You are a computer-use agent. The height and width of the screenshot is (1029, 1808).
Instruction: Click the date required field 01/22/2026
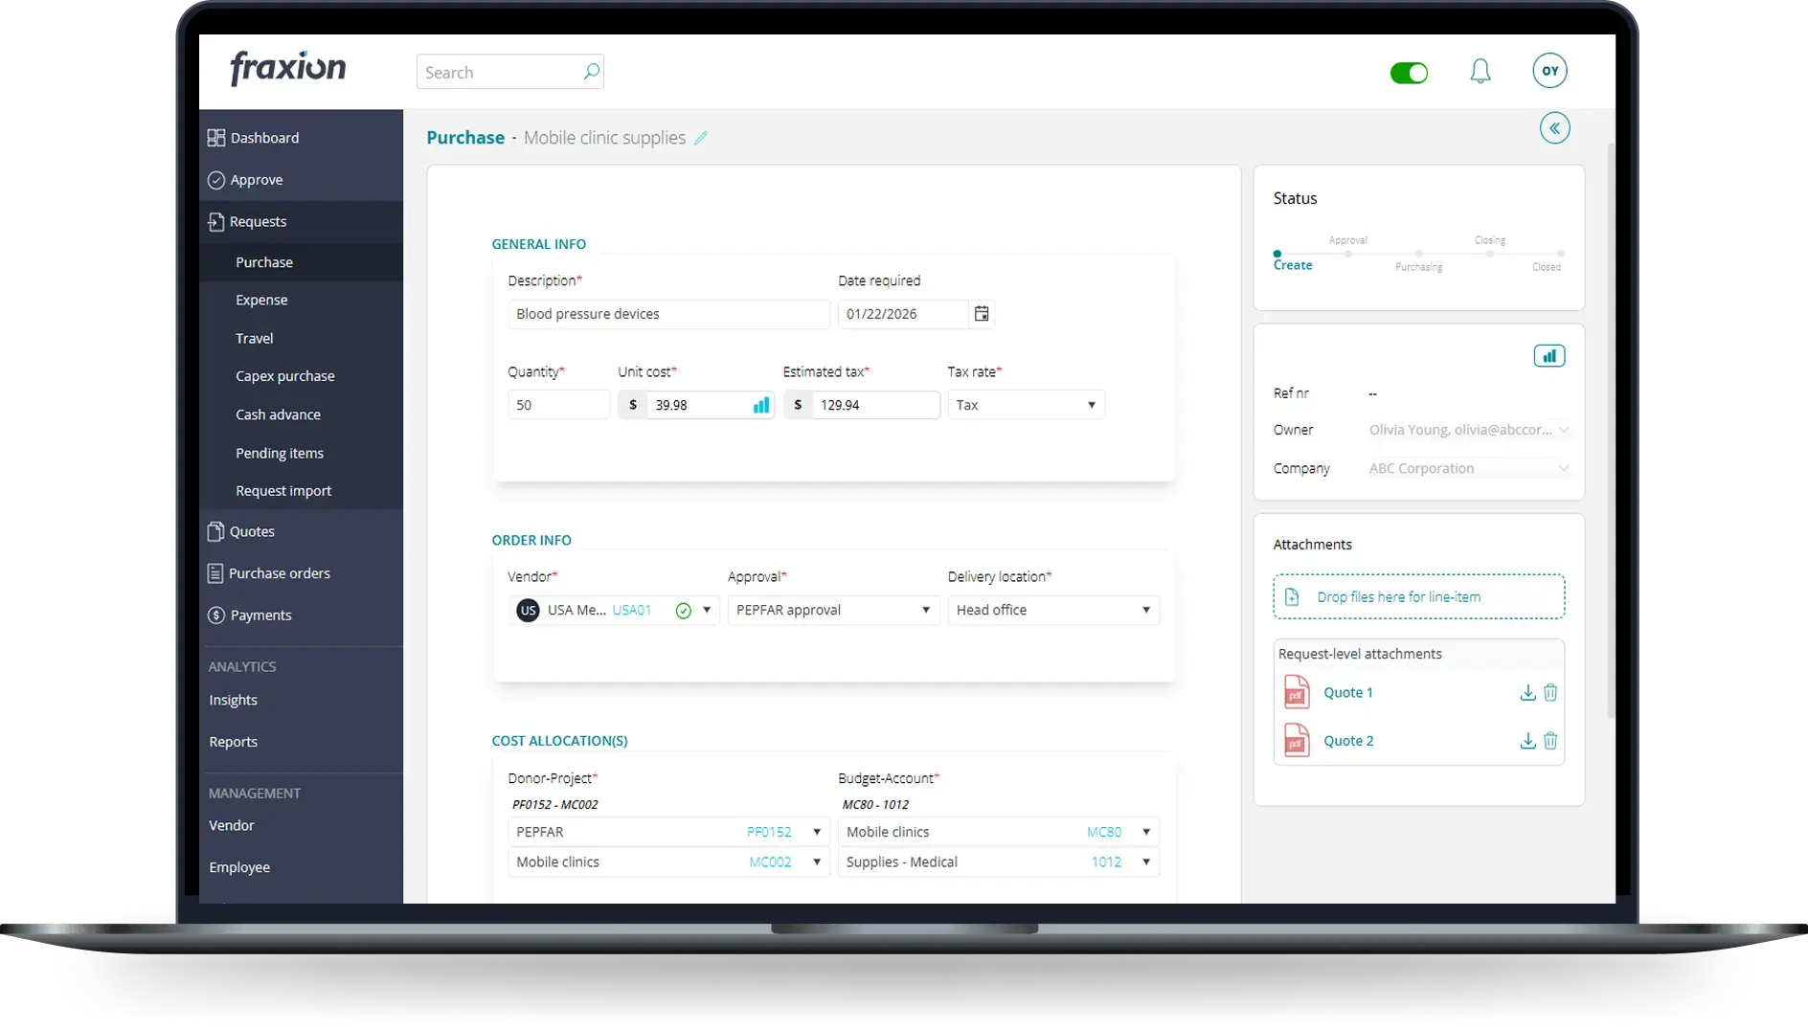[x=902, y=314]
